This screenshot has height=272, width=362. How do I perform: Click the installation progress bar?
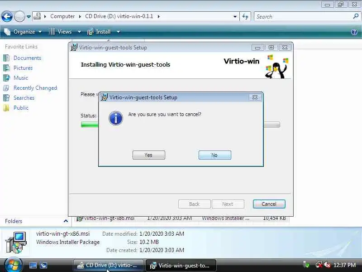pyautogui.click(x=180, y=124)
